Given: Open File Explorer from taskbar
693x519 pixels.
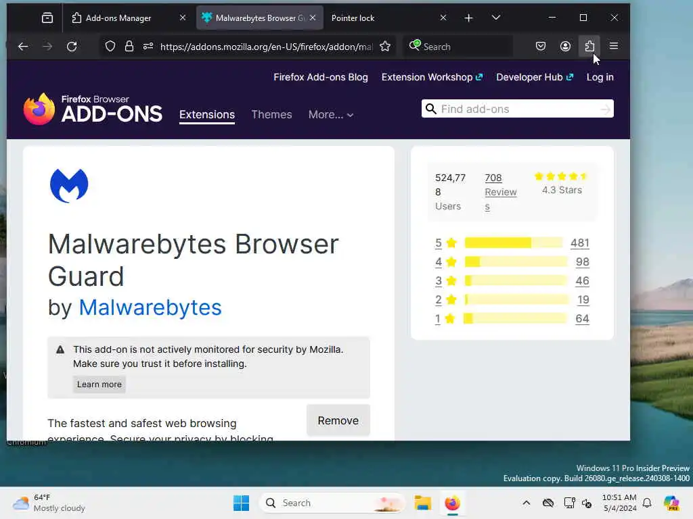Looking at the screenshot, I should pos(422,503).
